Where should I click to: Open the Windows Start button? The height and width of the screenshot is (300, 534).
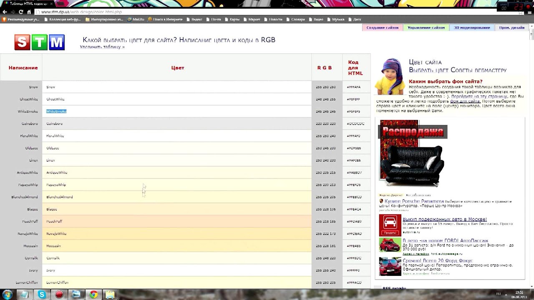(7, 295)
